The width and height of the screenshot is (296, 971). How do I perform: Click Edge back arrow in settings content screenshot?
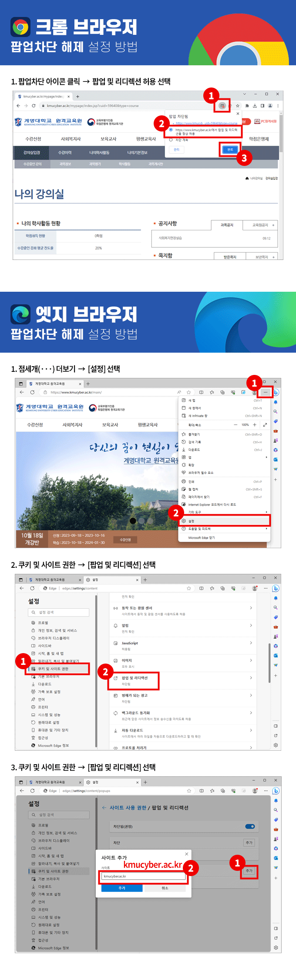(22, 588)
